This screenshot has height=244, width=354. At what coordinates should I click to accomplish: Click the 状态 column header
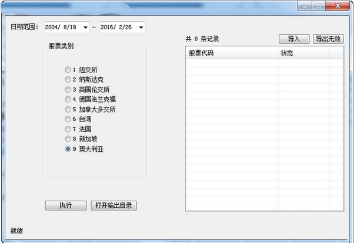tap(303, 53)
